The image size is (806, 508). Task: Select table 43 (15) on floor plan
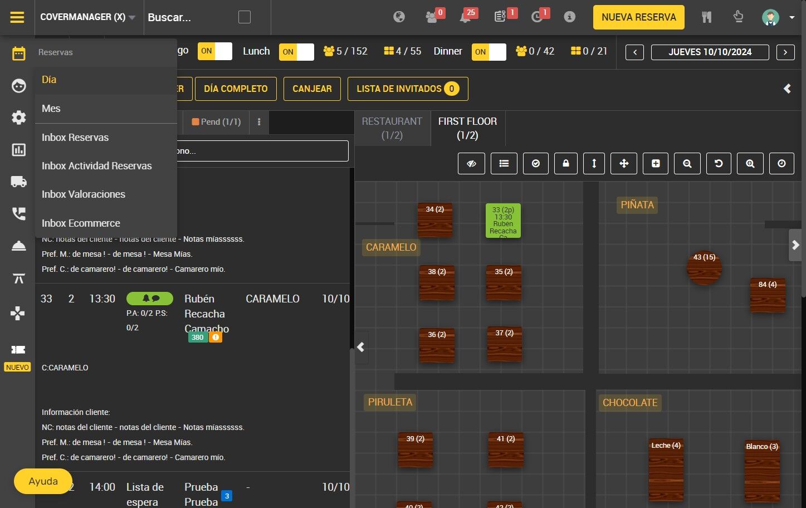(704, 267)
